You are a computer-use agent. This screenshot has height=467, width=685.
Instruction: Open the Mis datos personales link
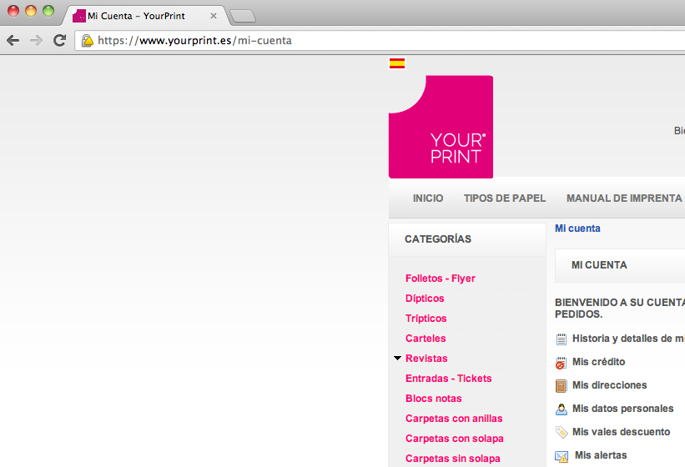coord(623,409)
